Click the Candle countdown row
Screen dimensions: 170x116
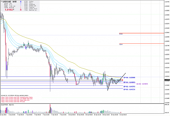9,8
